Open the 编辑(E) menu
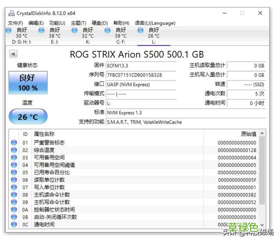This screenshot has height=242, width=280. [x=36, y=23]
